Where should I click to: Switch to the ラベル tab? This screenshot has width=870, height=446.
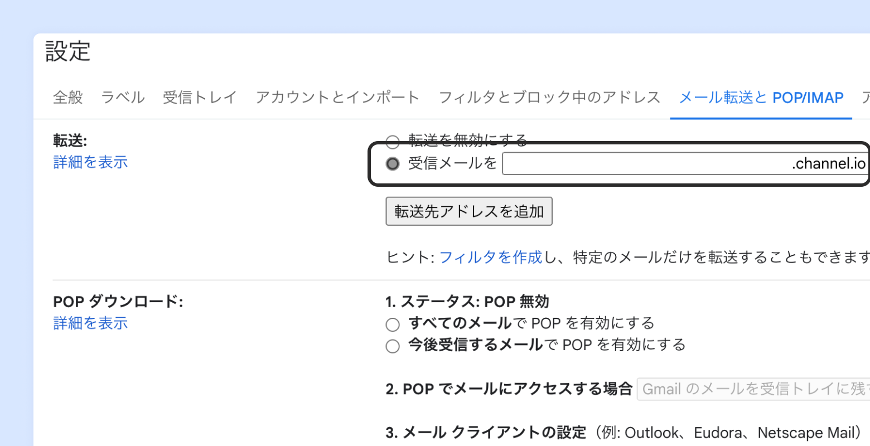click(x=123, y=98)
